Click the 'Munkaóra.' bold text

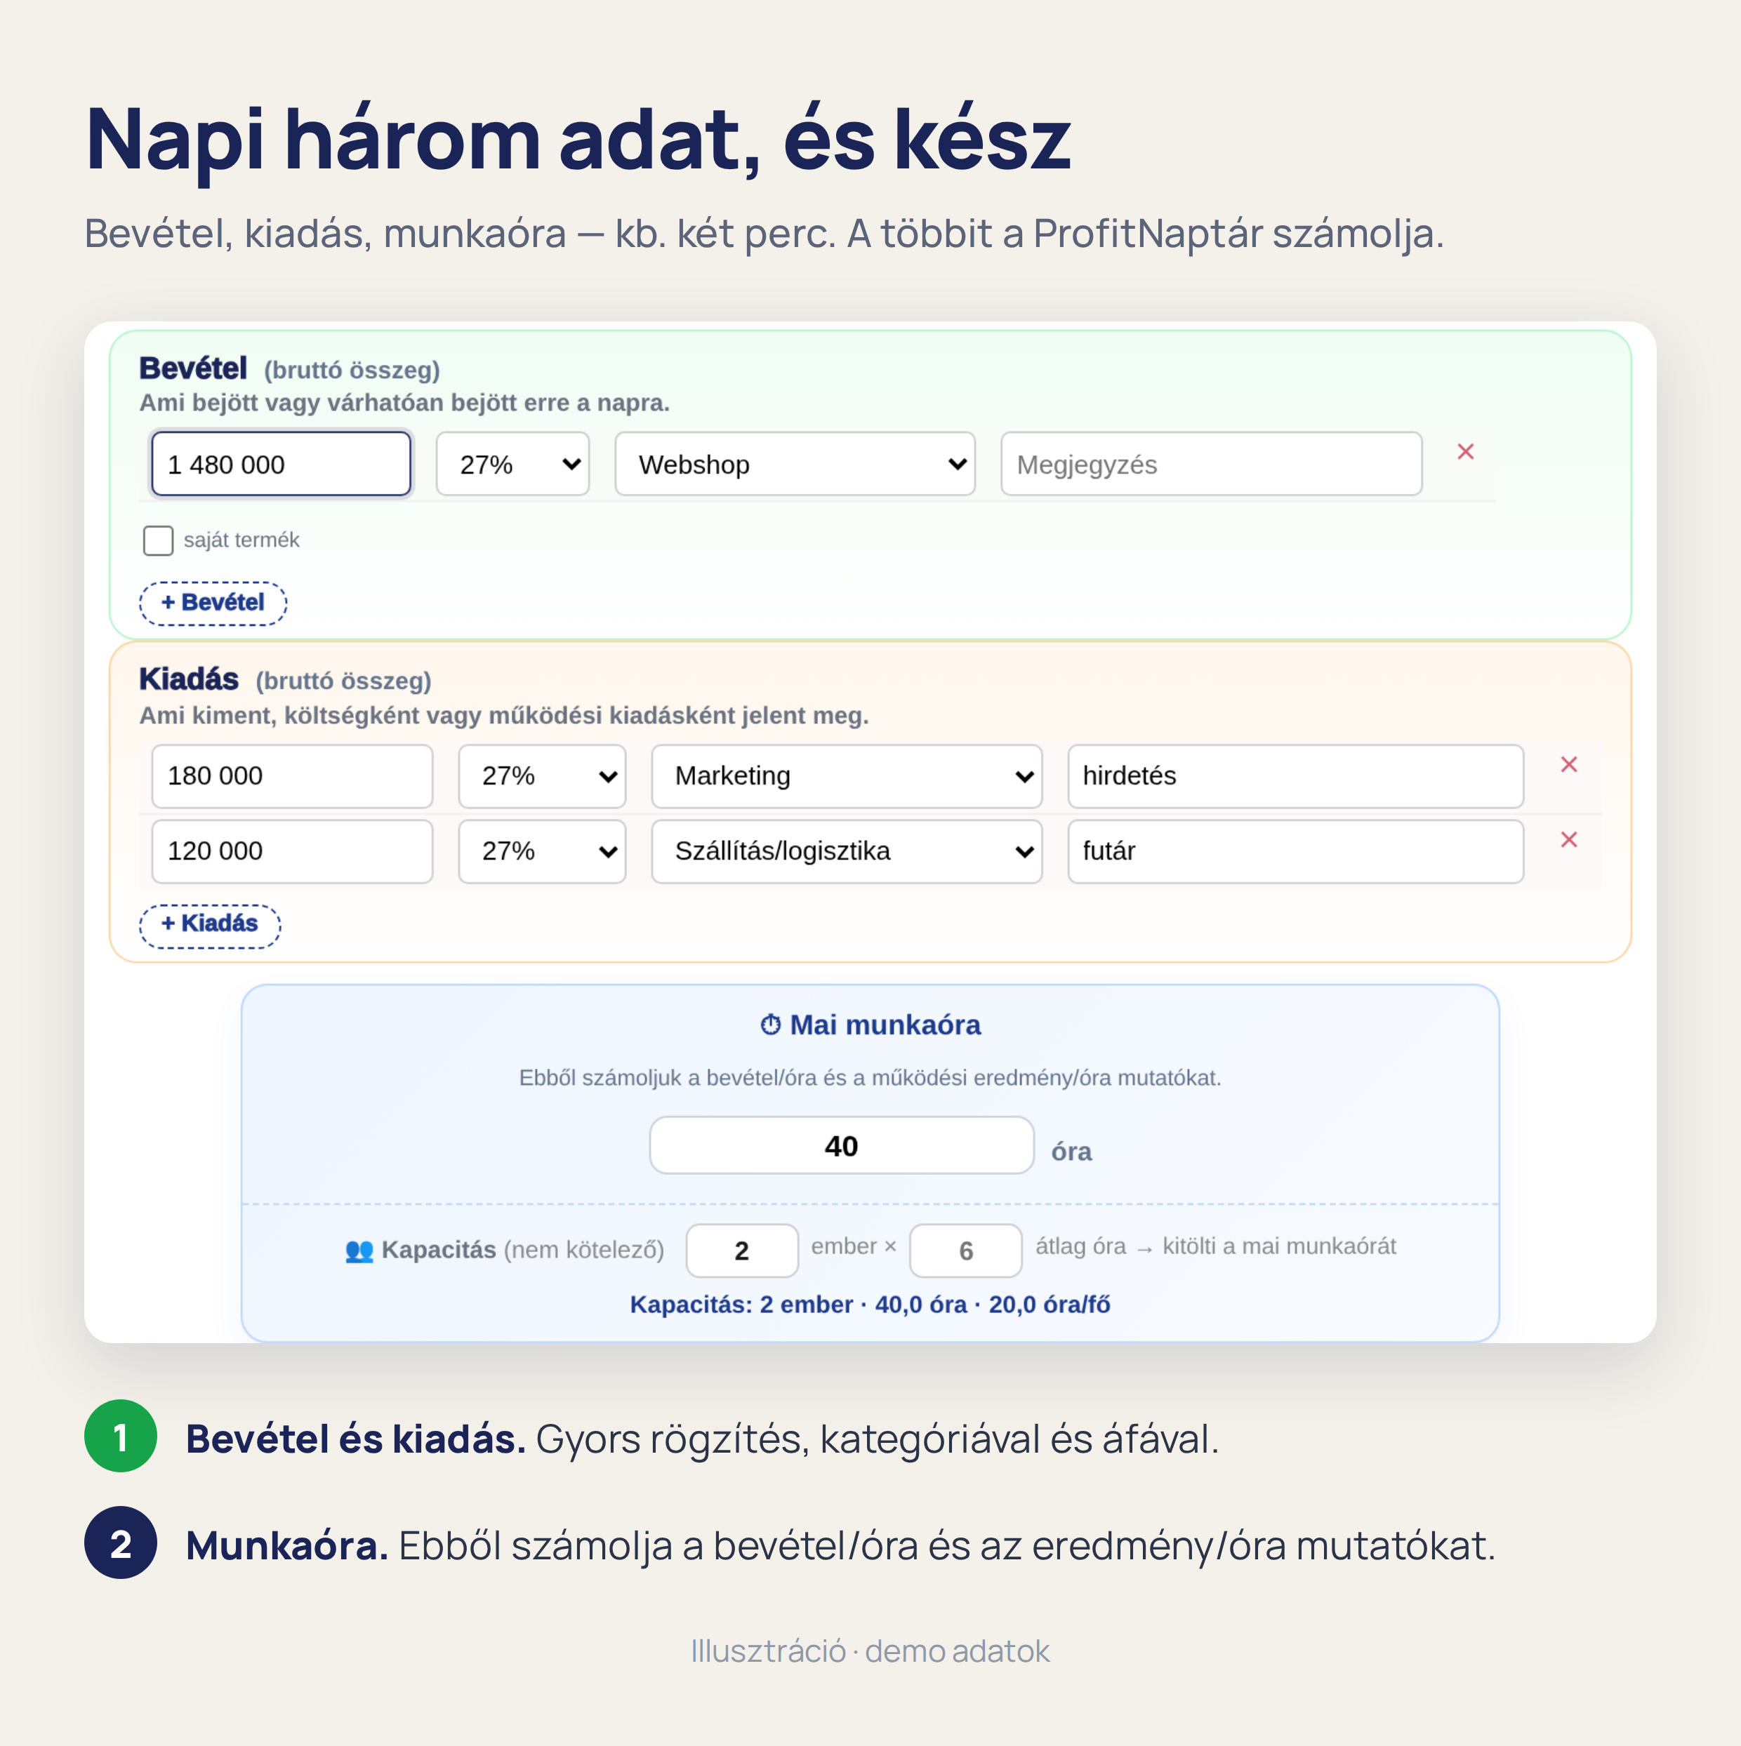tap(286, 1546)
